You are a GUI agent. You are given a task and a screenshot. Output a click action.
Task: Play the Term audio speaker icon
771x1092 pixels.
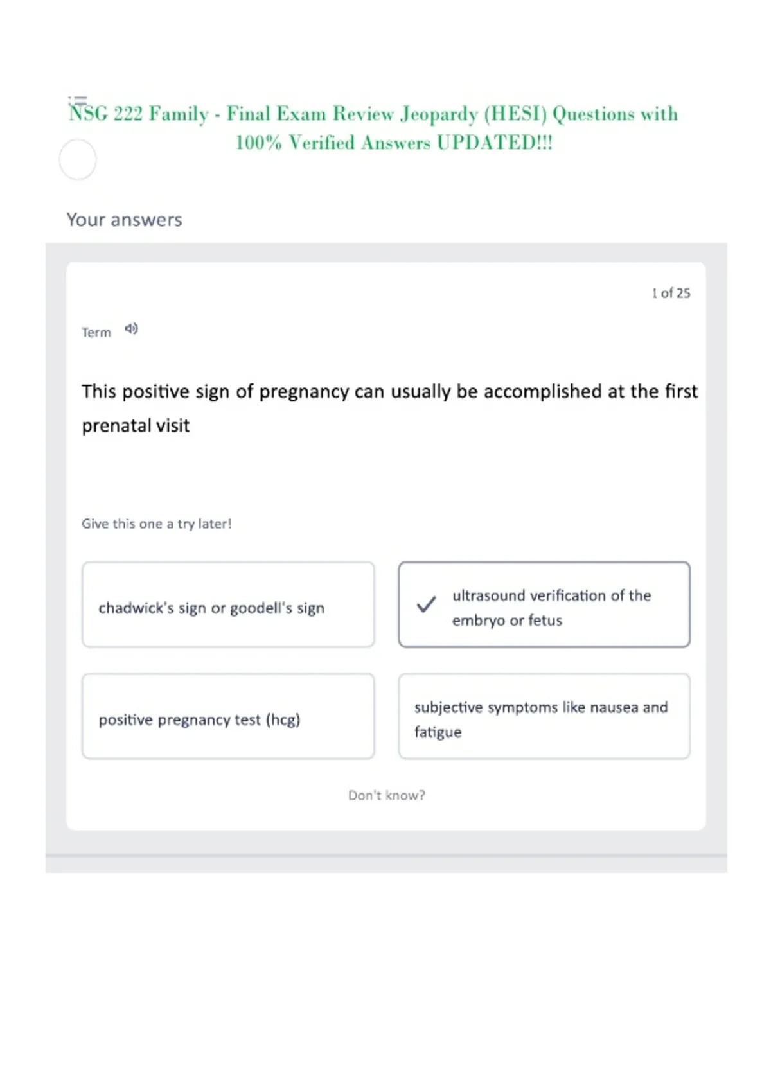(x=131, y=329)
